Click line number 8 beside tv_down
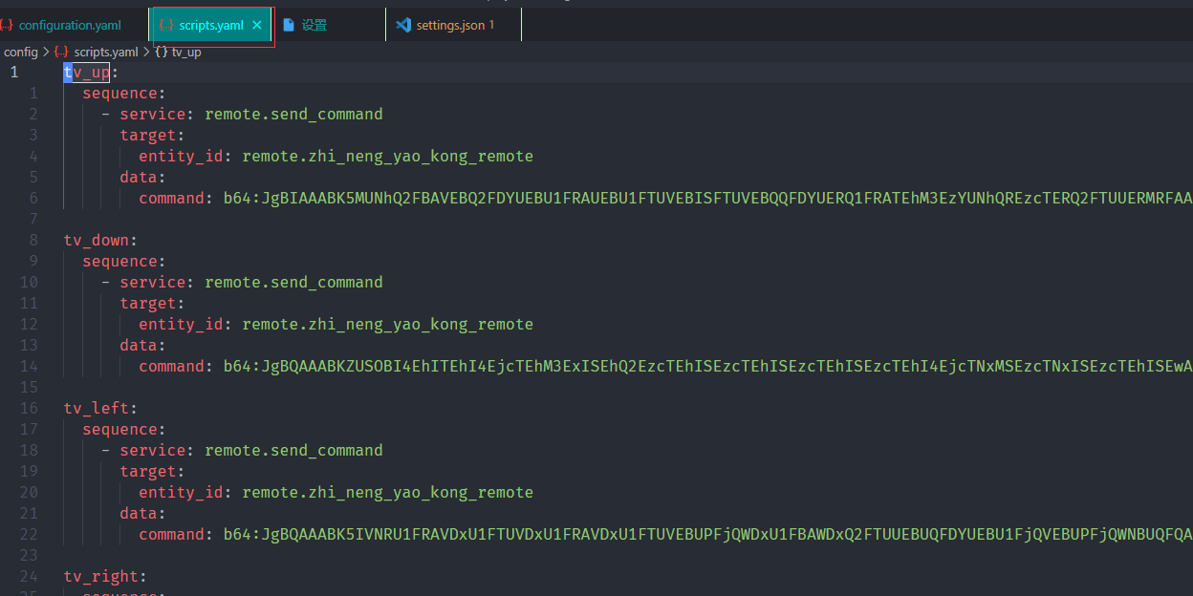This screenshot has height=596, width=1193. (x=33, y=240)
